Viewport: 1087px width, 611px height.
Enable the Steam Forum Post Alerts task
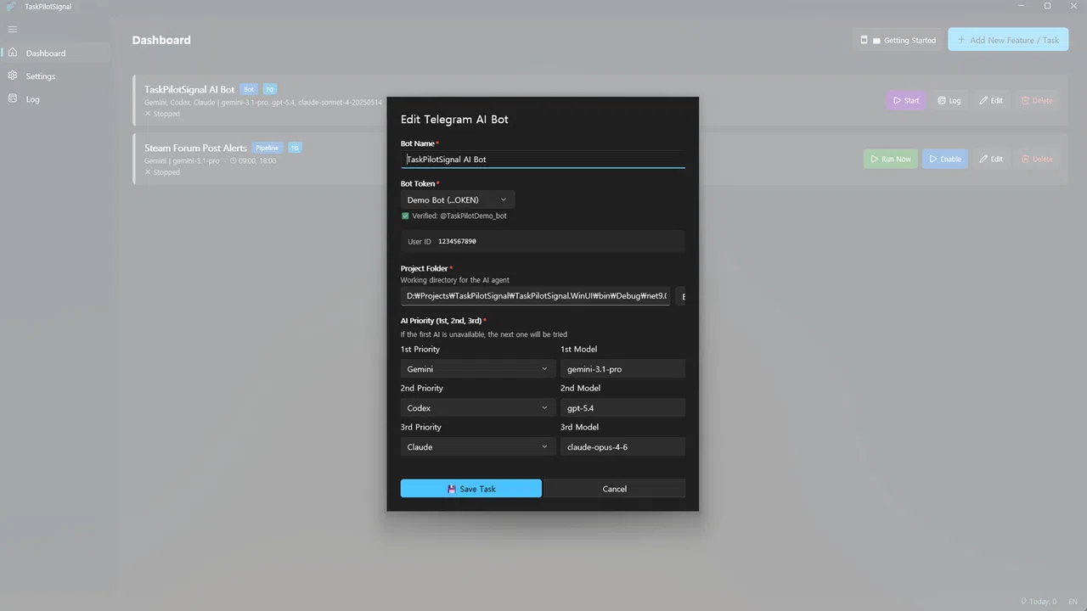click(944, 159)
